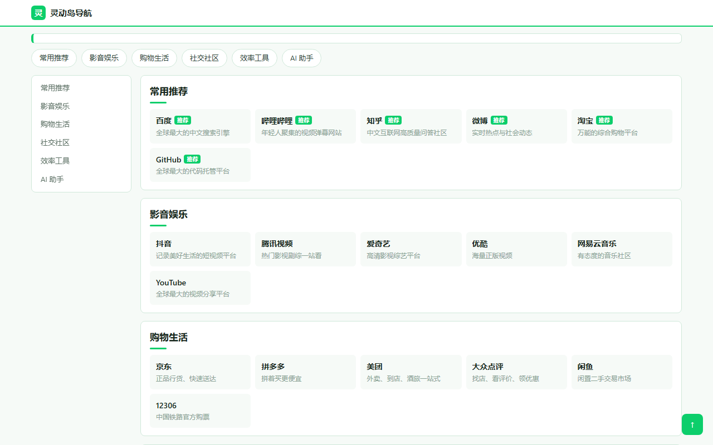
Task: Click the 推荐 badge next to 哔哩哔哩
Action: coord(304,120)
